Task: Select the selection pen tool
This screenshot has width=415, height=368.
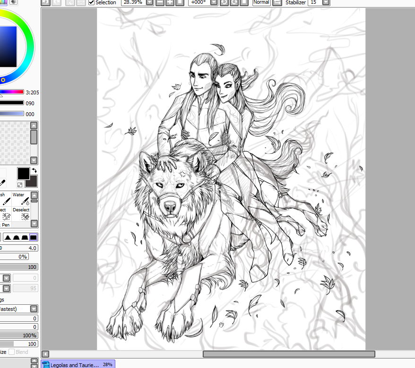Action: click(x=5, y=214)
